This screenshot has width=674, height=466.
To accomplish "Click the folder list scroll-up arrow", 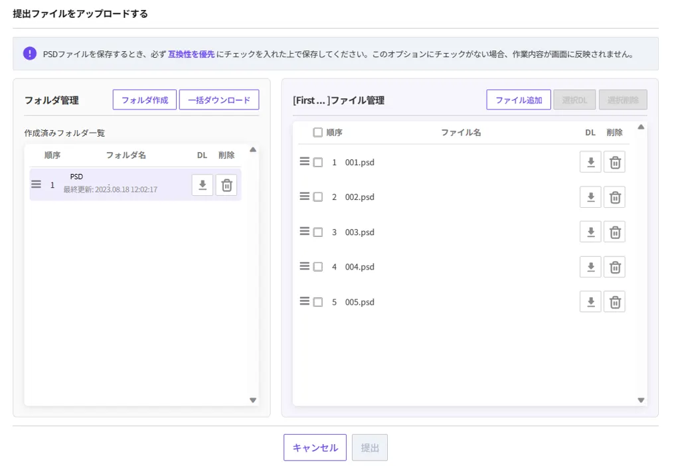I will (253, 150).
